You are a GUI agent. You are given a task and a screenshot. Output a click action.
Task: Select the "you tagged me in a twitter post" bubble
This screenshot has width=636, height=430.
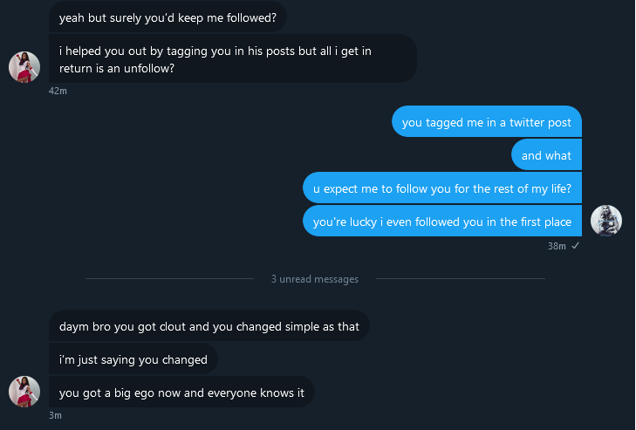click(486, 122)
